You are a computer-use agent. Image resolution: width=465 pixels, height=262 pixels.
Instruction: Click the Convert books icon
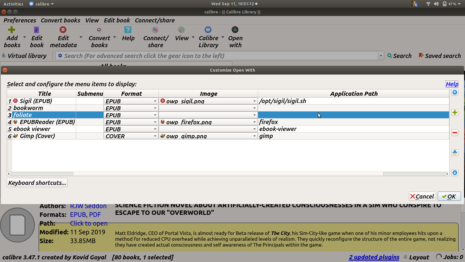pyautogui.click(x=99, y=30)
